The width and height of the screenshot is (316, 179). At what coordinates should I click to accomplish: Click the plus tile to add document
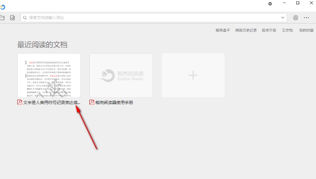coord(193,75)
